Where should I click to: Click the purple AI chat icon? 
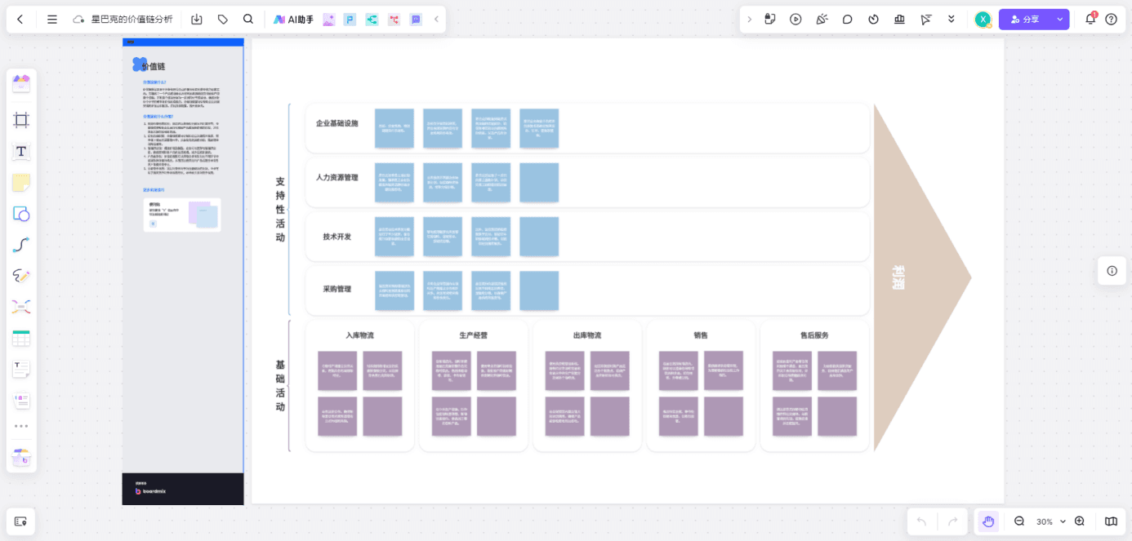(416, 20)
